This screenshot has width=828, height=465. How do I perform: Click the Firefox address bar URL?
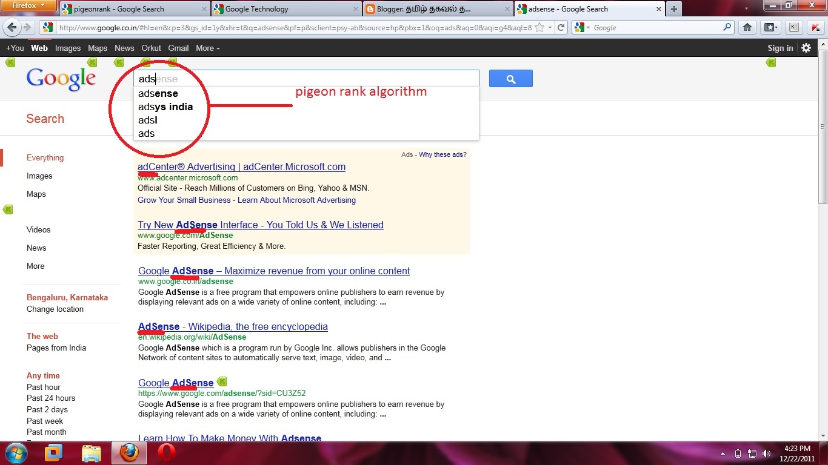pos(295,27)
